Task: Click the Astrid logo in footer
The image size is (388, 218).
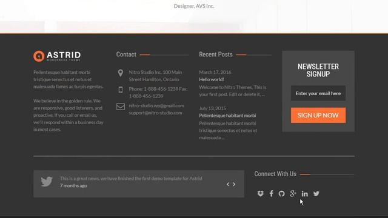Action: click(57, 56)
